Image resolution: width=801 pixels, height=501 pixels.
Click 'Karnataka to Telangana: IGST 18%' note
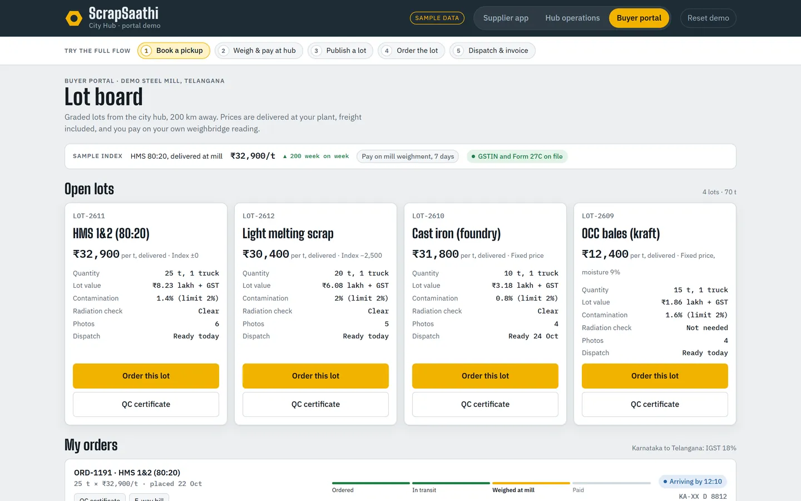[684, 448]
